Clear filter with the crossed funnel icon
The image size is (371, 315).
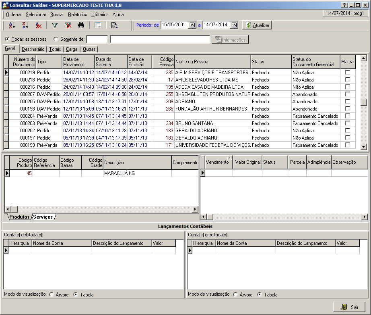[68, 25]
